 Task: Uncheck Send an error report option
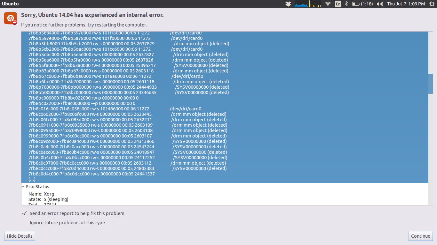(x=73, y=213)
